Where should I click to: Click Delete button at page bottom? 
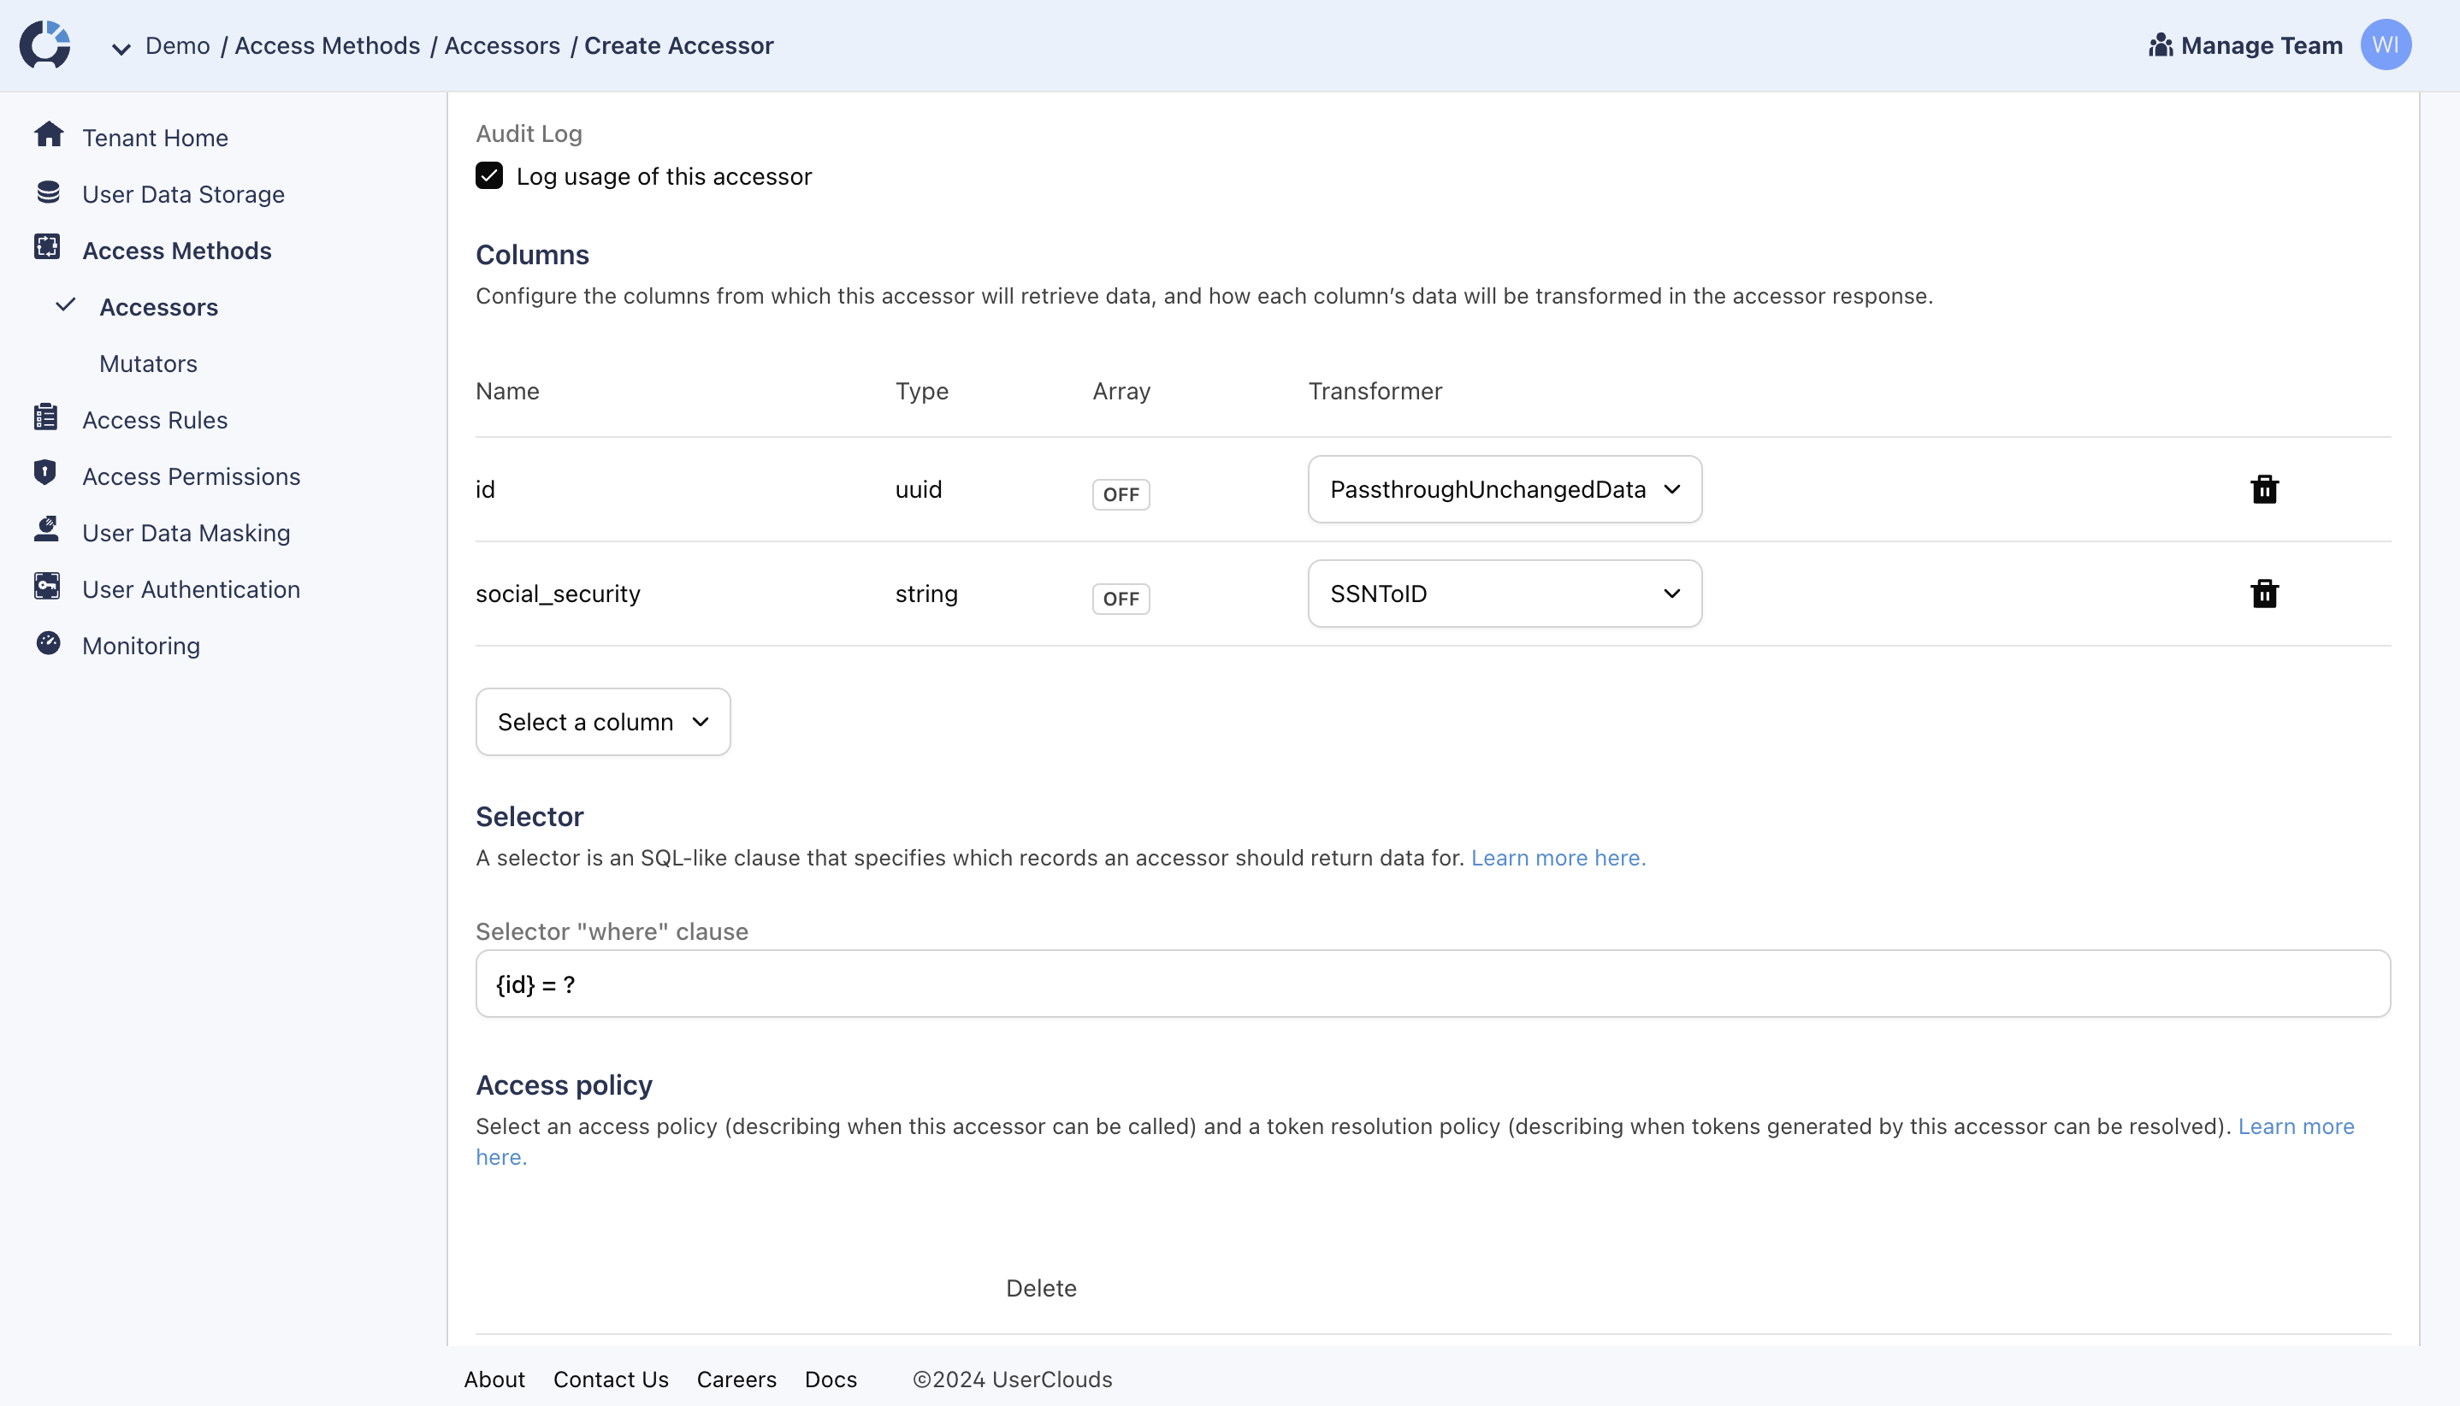(x=1041, y=1288)
